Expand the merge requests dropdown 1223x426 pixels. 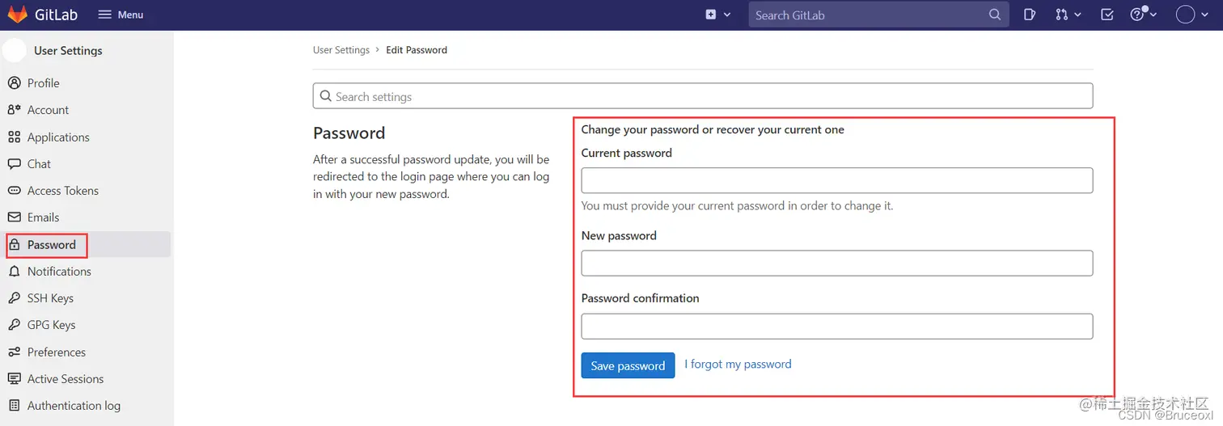click(1068, 15)
